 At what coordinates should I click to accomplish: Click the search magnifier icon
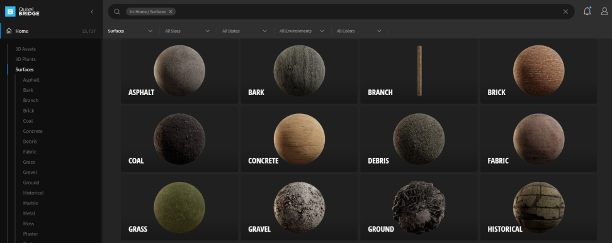pos(116,12)
